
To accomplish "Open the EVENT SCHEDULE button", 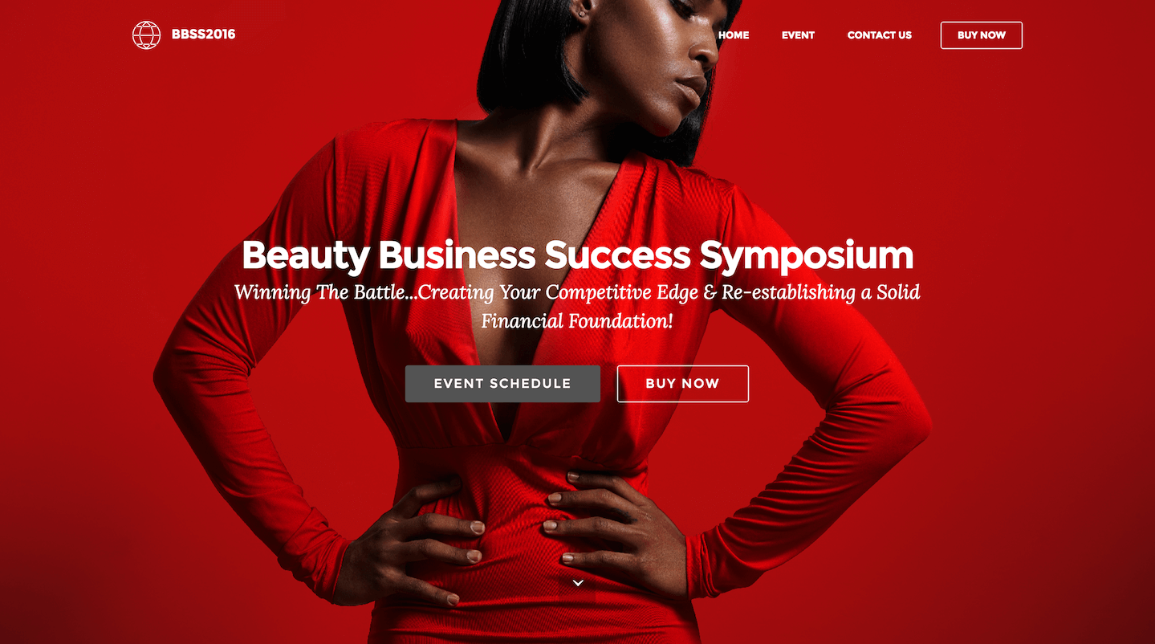I will click(502, 384).
